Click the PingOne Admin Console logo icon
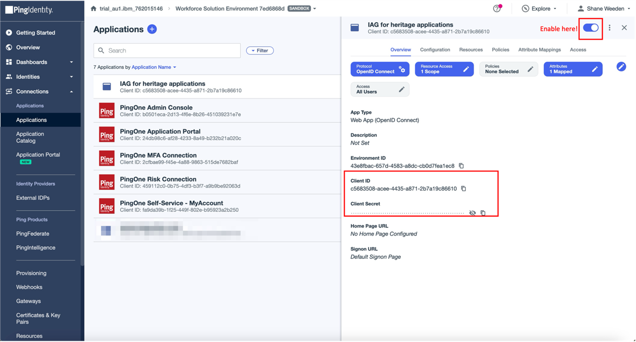The image size is (636, 342). click(107, 111)
